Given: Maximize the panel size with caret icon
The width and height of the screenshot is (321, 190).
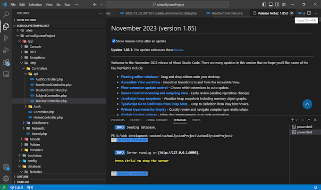Looking at the screenshot, I should [309, 120].
